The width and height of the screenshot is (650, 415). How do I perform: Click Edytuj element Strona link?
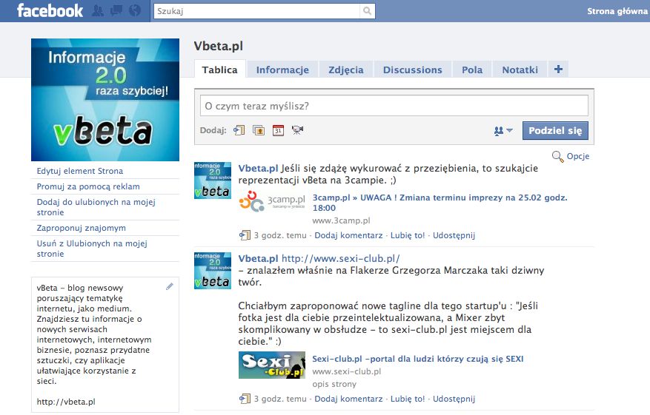[79, 171]
